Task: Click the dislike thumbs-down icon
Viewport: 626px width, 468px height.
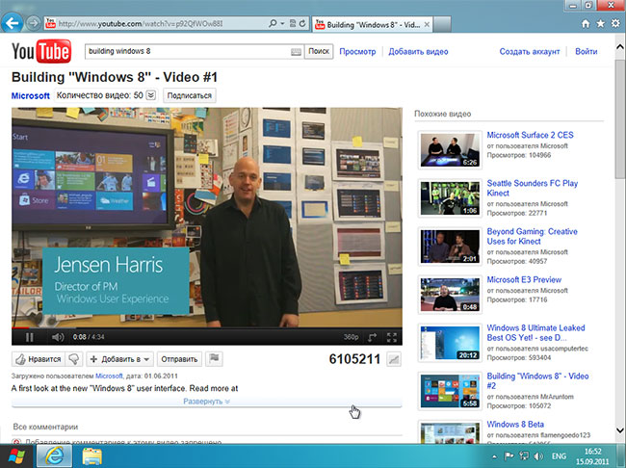Action: tap(74, 359)
